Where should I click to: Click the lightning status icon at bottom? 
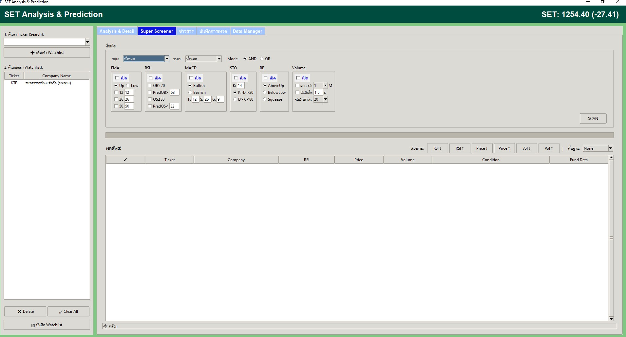[x=105, y=326]
